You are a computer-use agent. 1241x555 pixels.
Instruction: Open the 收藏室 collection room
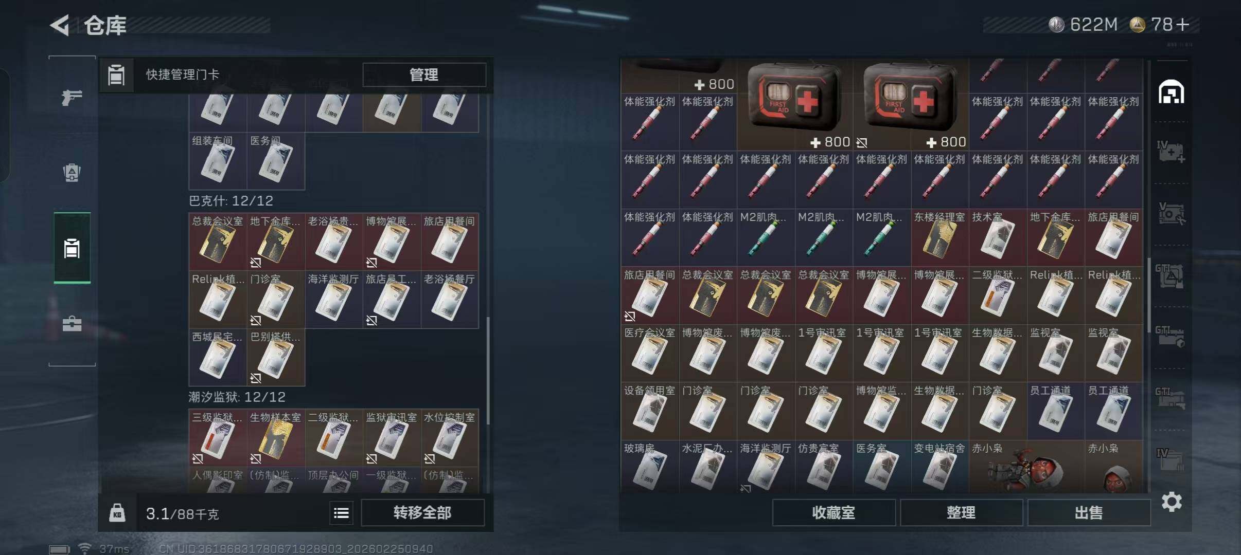click(x=834, y=512)
